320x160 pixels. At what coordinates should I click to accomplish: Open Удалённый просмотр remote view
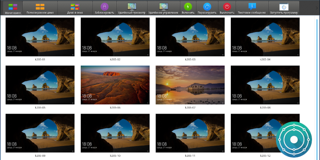132,8
